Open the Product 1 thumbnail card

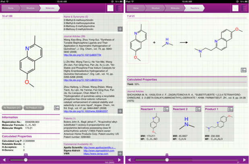[219, 124]
